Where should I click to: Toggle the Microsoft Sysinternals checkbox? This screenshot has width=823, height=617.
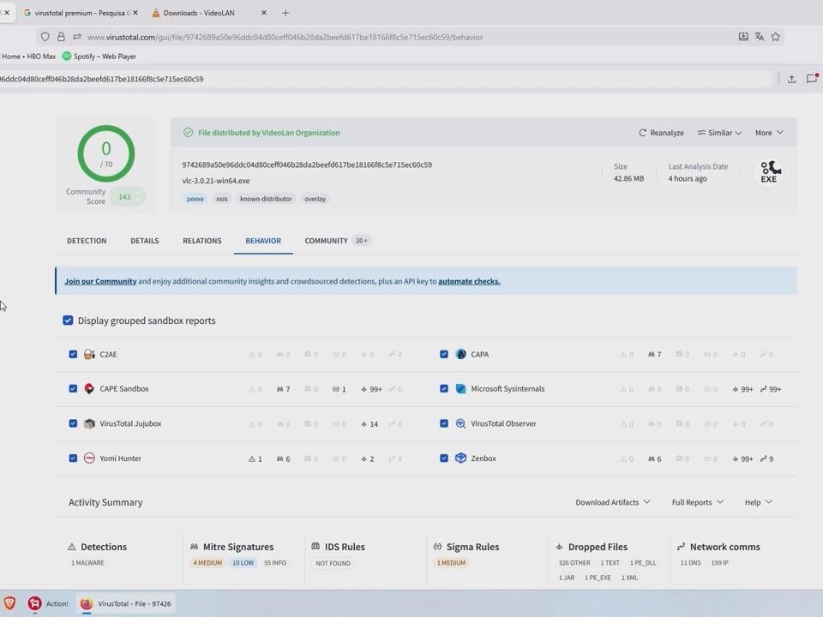[444, 389]
